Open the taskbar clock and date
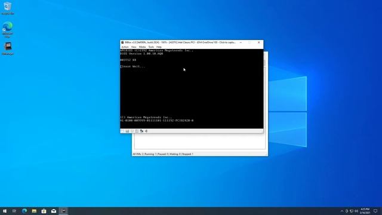The height and width of the screenshot is (215, 382). click(365, 211)
